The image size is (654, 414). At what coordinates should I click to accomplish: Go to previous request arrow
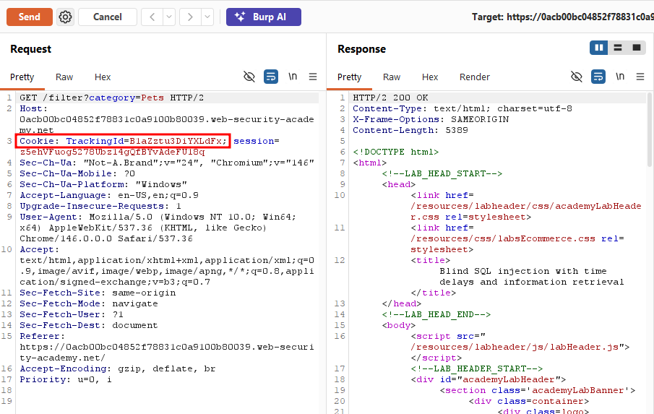[152, 17]
